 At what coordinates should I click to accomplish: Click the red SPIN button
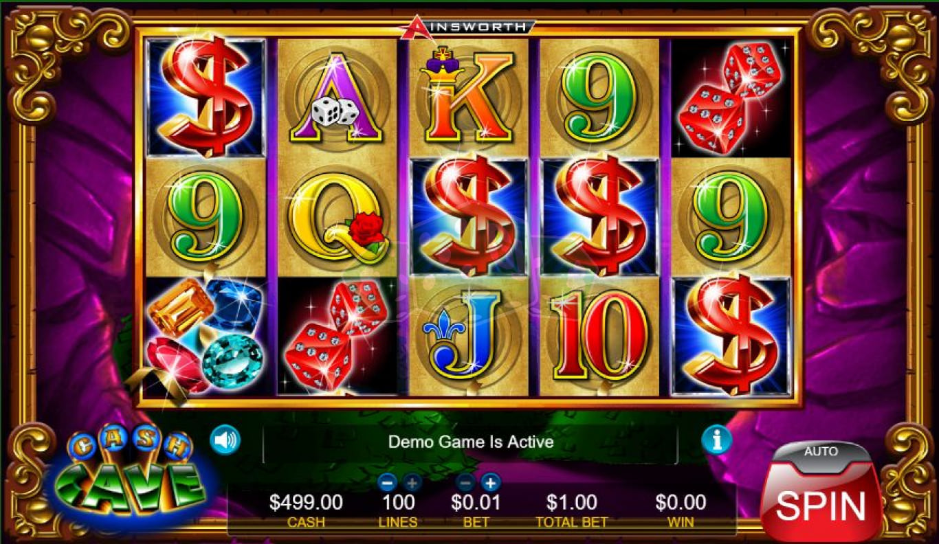coord(821,506)
